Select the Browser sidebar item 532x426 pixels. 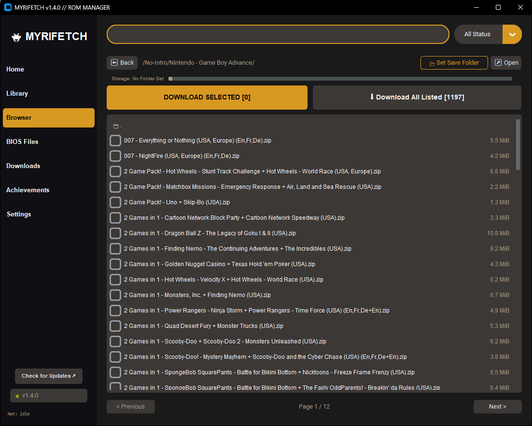pyautogui.click(x=49, y=118)
